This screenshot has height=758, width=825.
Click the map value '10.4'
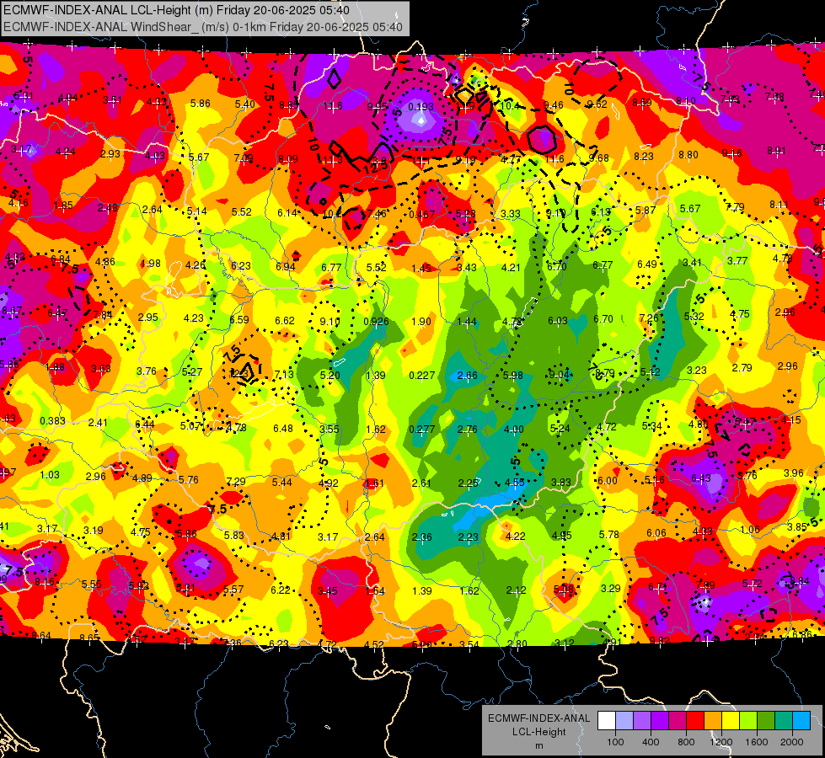[510, 106]
